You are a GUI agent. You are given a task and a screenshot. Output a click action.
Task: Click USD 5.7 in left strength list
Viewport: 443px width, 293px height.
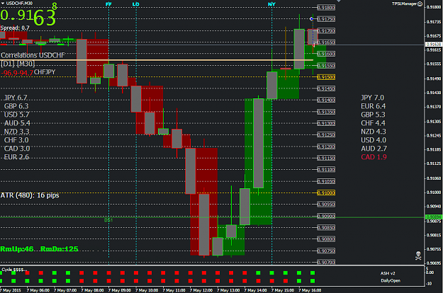[17, 115]
